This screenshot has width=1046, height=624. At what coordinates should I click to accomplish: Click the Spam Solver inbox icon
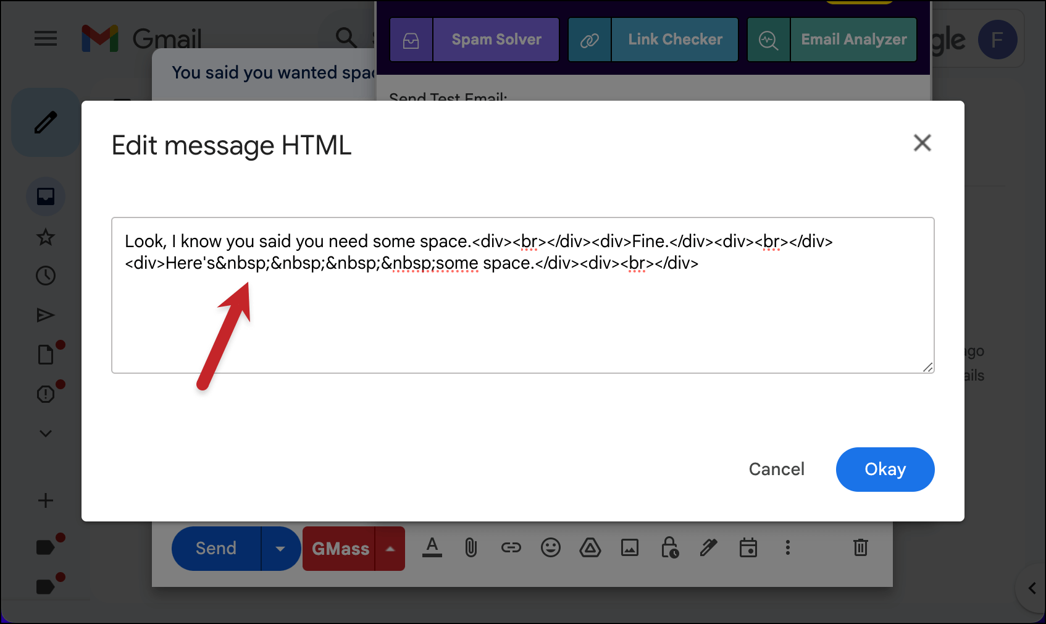pos(411,40)
